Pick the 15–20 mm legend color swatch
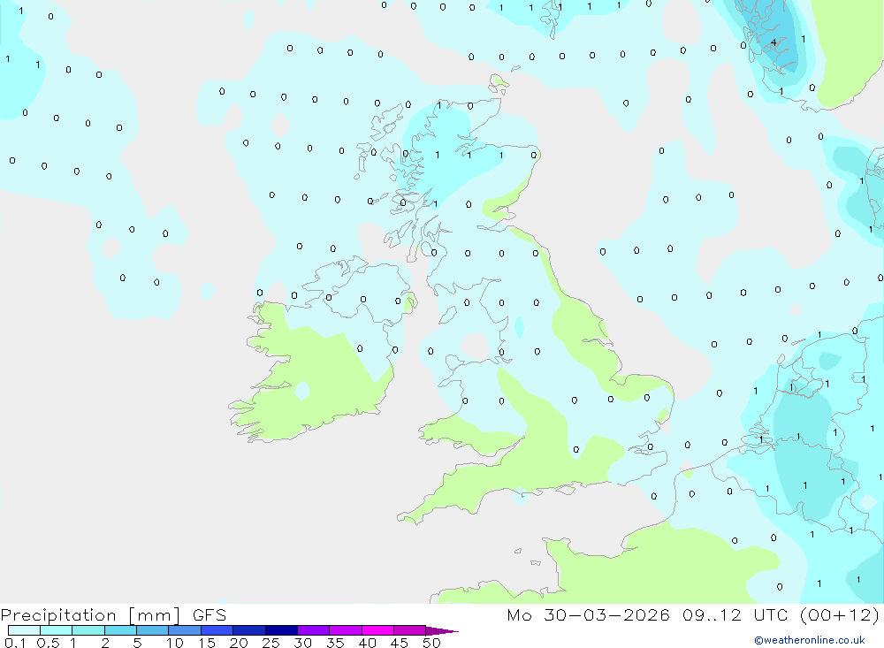The width and height of the screenshot is (884, 648). (x=217, y=630)
